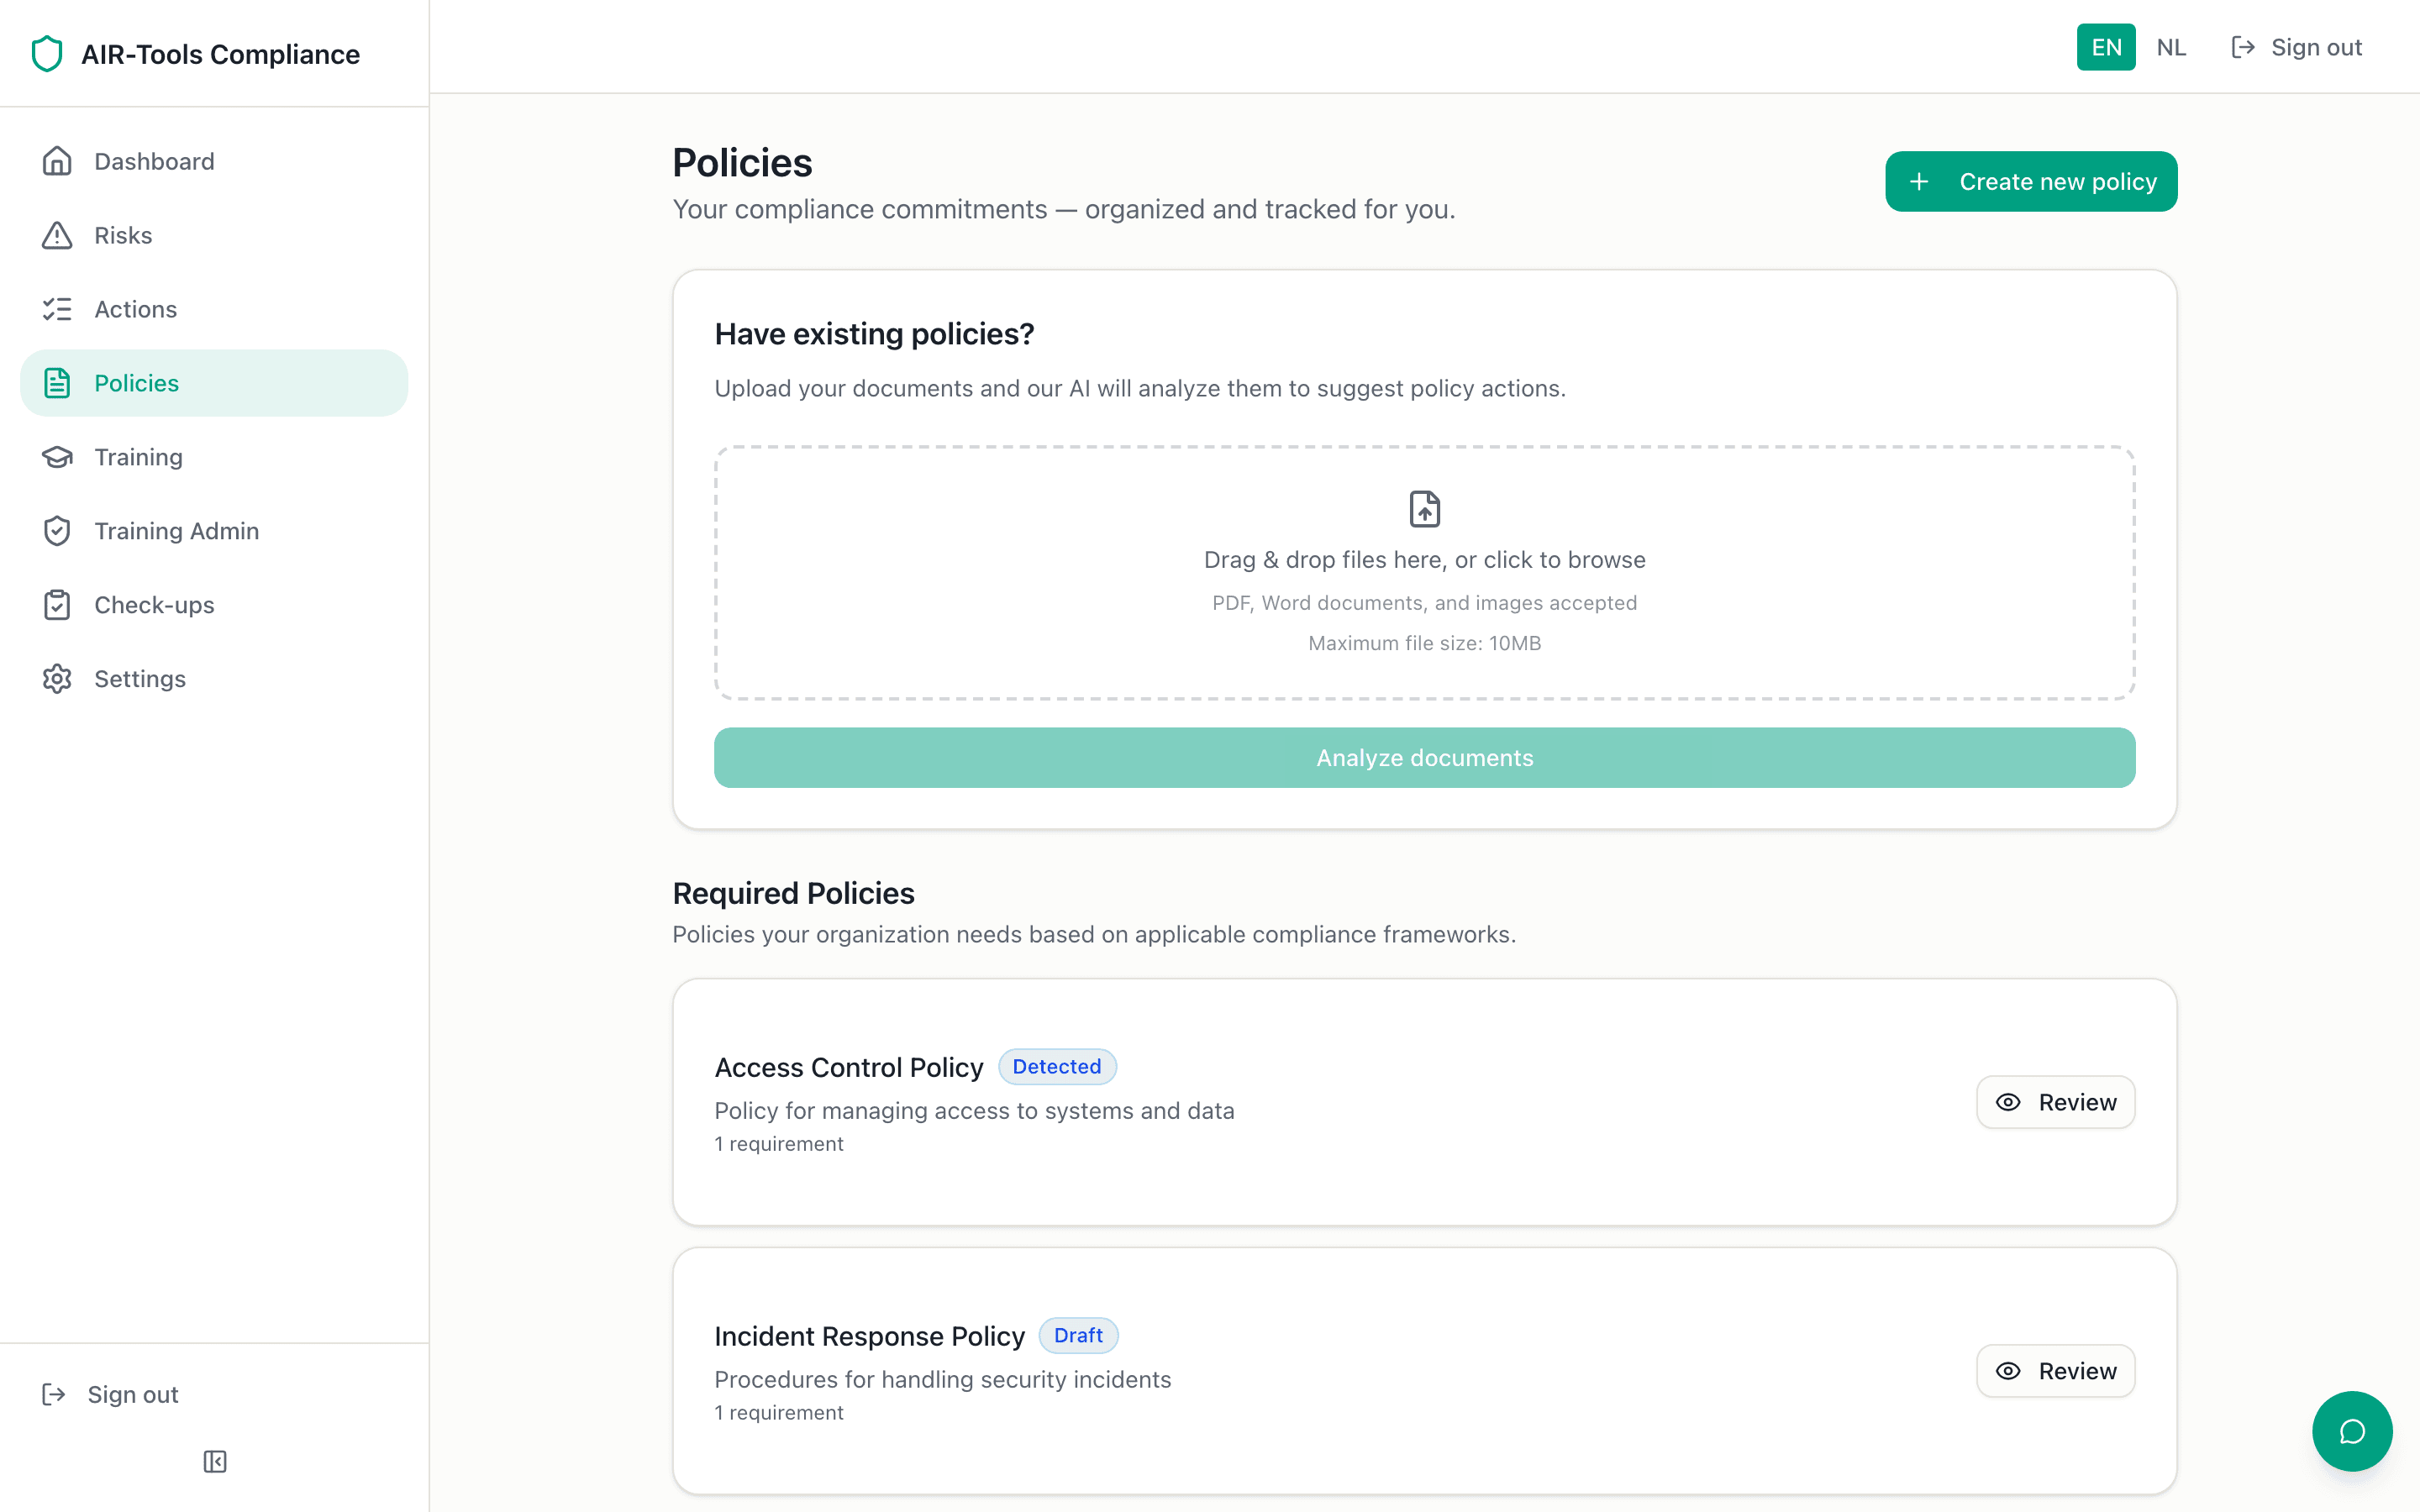
Task: Click the Actions checklist icon
Action: (57, 309)
